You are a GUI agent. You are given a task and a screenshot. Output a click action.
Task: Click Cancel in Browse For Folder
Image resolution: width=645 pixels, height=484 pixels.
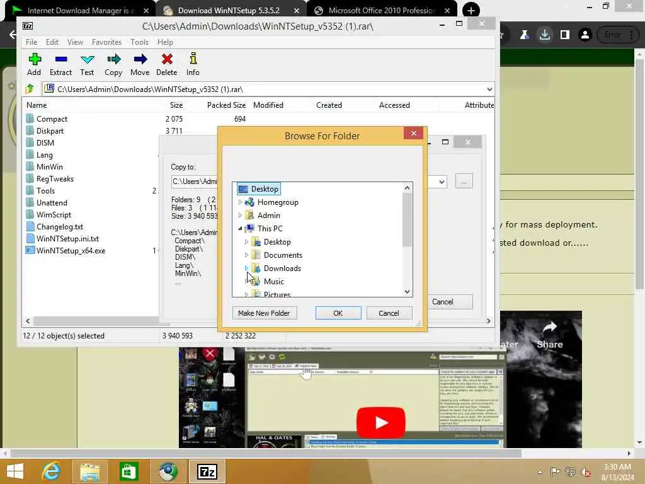[389, 313]
